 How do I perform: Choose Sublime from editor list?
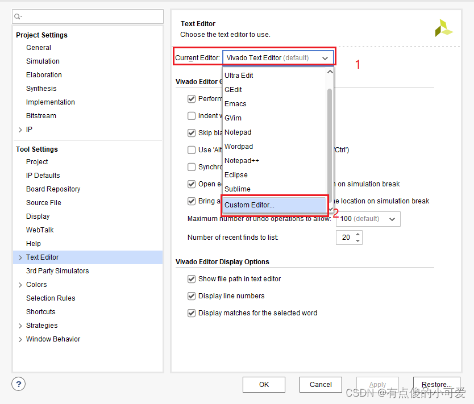tap(274, 189)
